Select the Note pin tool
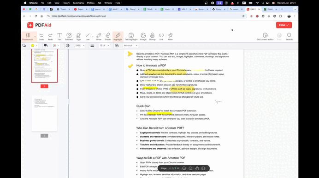 pyautogui.click(x=170, y=37)
